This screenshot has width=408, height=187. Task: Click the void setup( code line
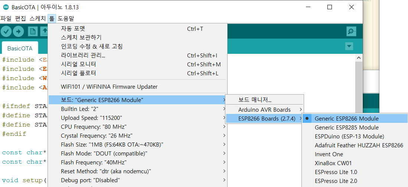[x=24, y=180]
